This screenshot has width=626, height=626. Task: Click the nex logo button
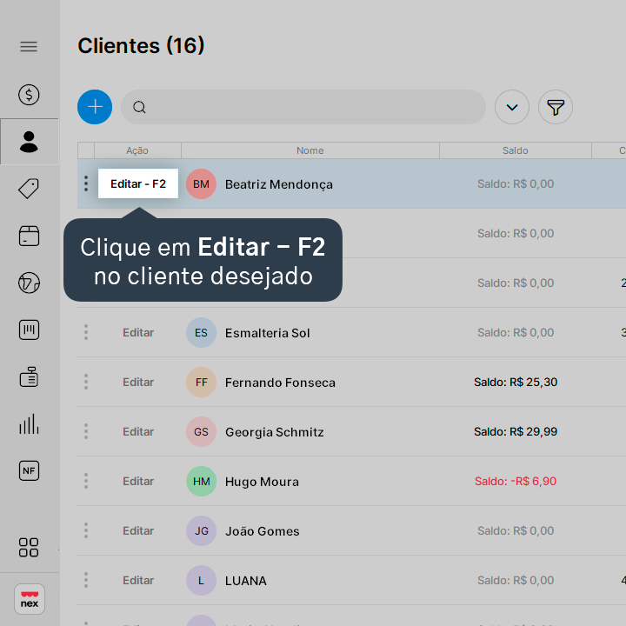(x=30, y=599)
